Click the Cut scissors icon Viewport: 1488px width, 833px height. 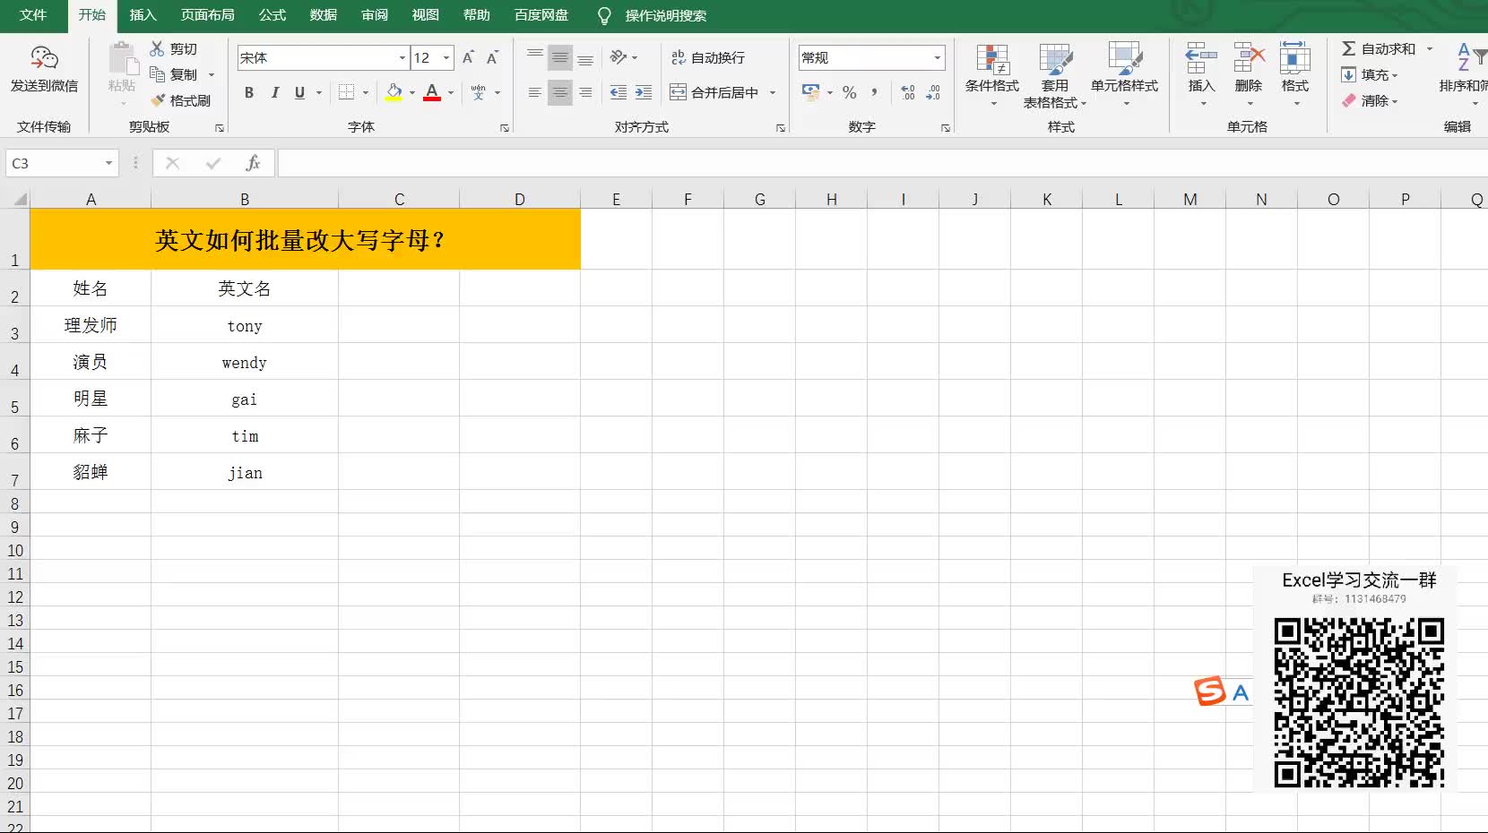point(158,48)
